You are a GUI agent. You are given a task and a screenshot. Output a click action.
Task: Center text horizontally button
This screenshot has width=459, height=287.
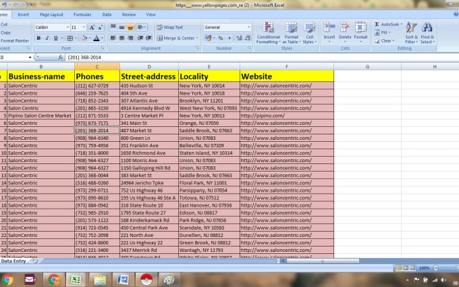(x=122, y=38)
